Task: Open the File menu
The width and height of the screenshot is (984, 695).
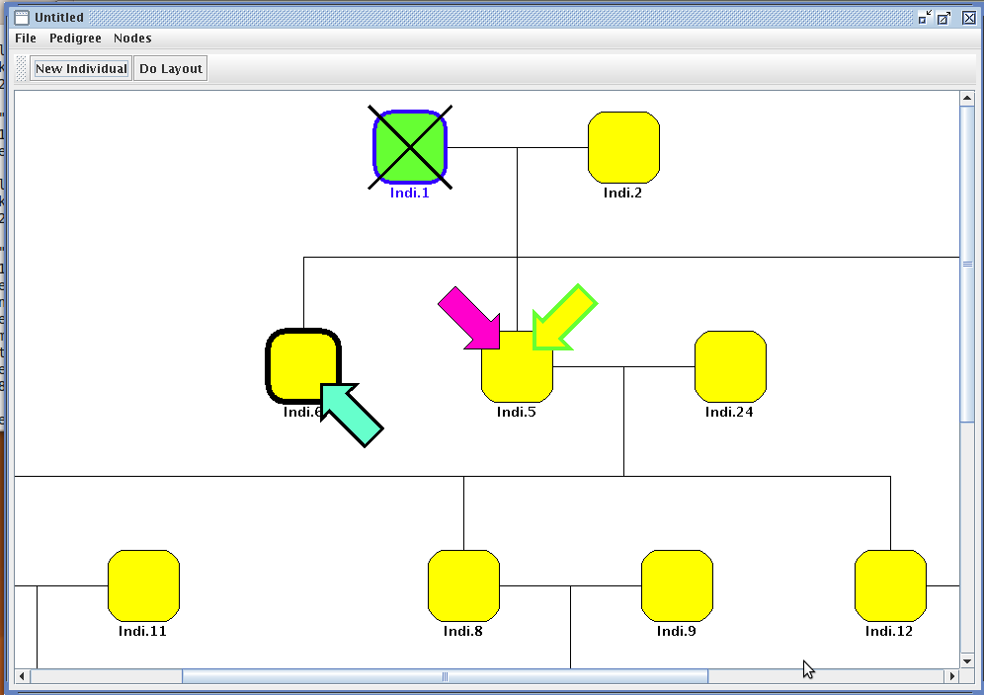Action: (26, 39)
